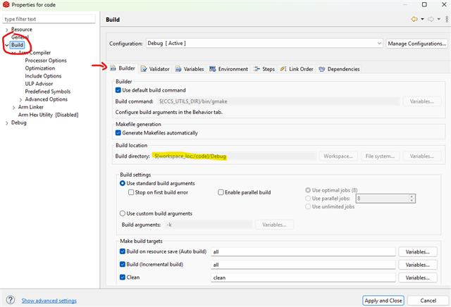Click the Properties window app icon
Image resolution: width=451 pixels, height=307 pixels.
coord(6,5)
